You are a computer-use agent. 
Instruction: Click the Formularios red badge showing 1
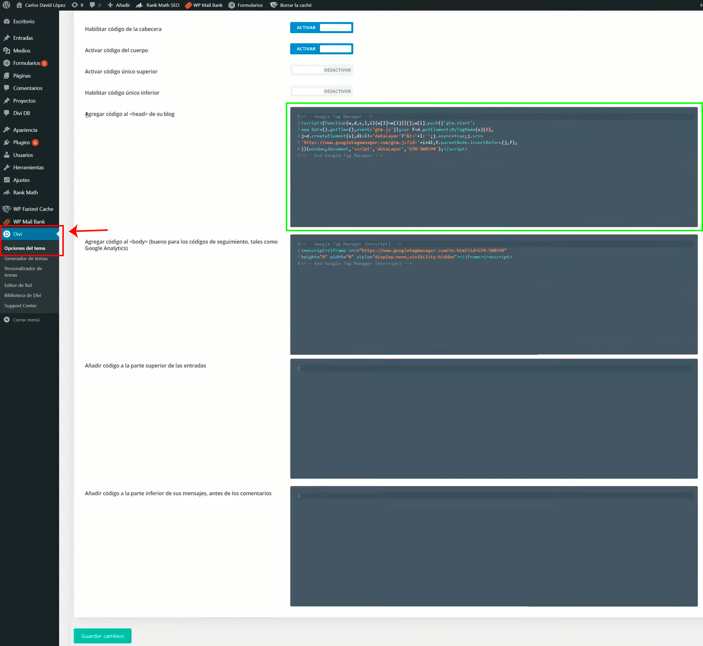[x=44, y=63]
